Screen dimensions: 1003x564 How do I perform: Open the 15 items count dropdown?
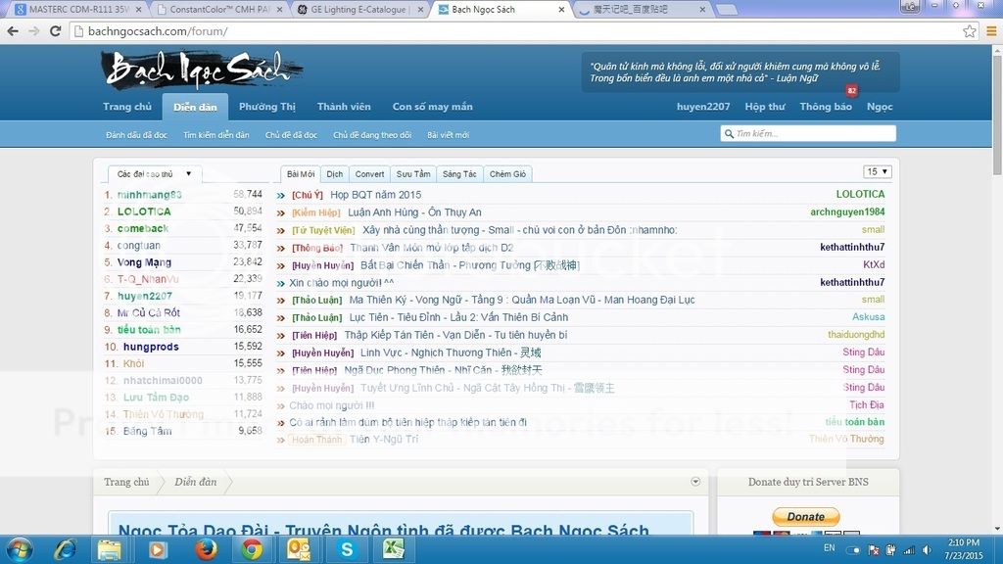click(877, 171)
